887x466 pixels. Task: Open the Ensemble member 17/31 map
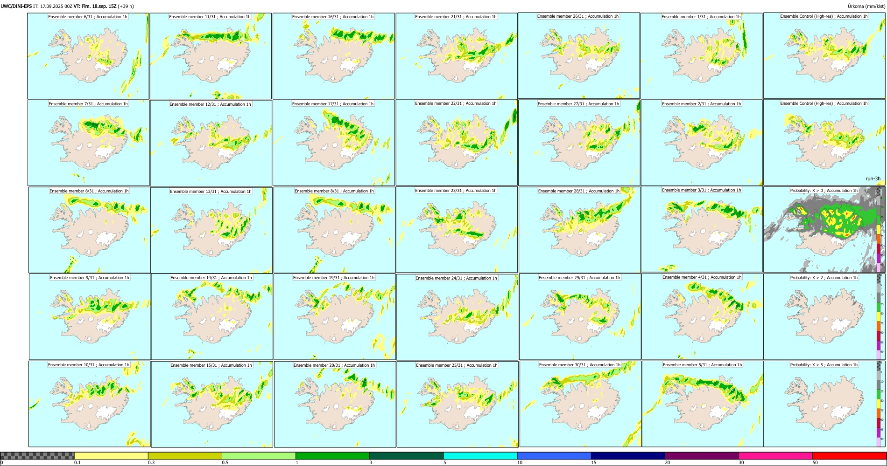(333, 143)
